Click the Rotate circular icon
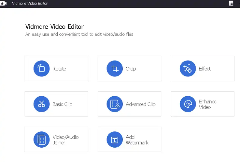 point(41,69)
